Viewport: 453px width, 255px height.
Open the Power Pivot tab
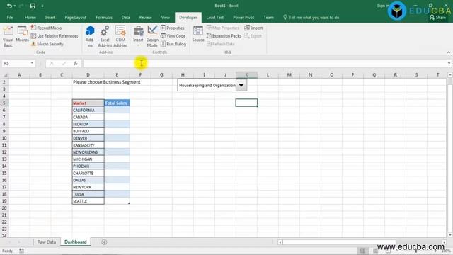tap(243, 17)
